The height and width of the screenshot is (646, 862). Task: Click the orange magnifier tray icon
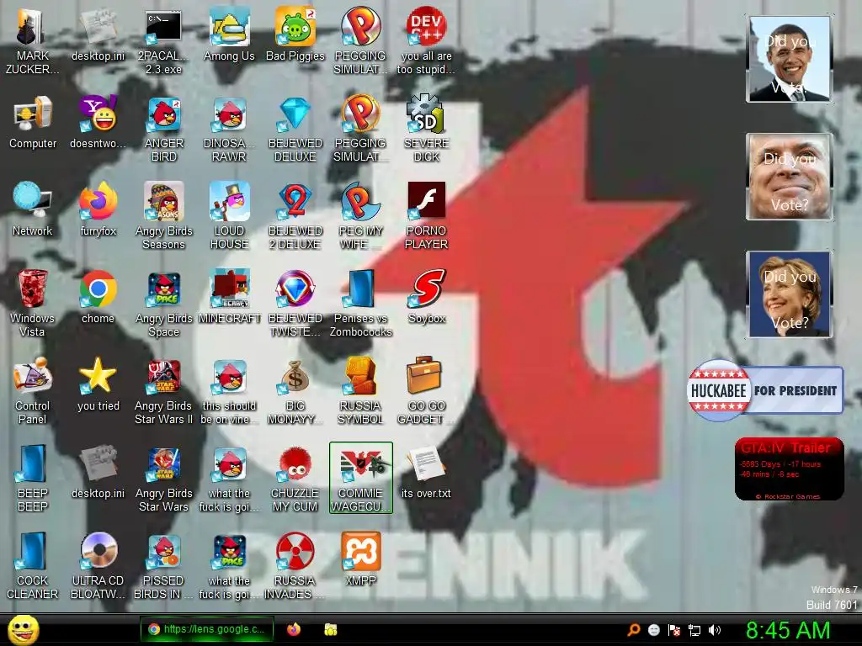coord(634,629)
